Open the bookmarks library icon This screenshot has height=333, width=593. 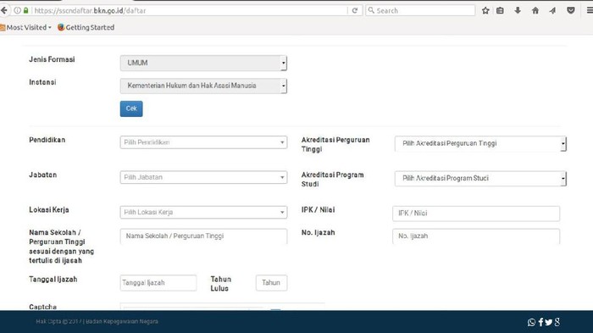(x=500, y=11)
